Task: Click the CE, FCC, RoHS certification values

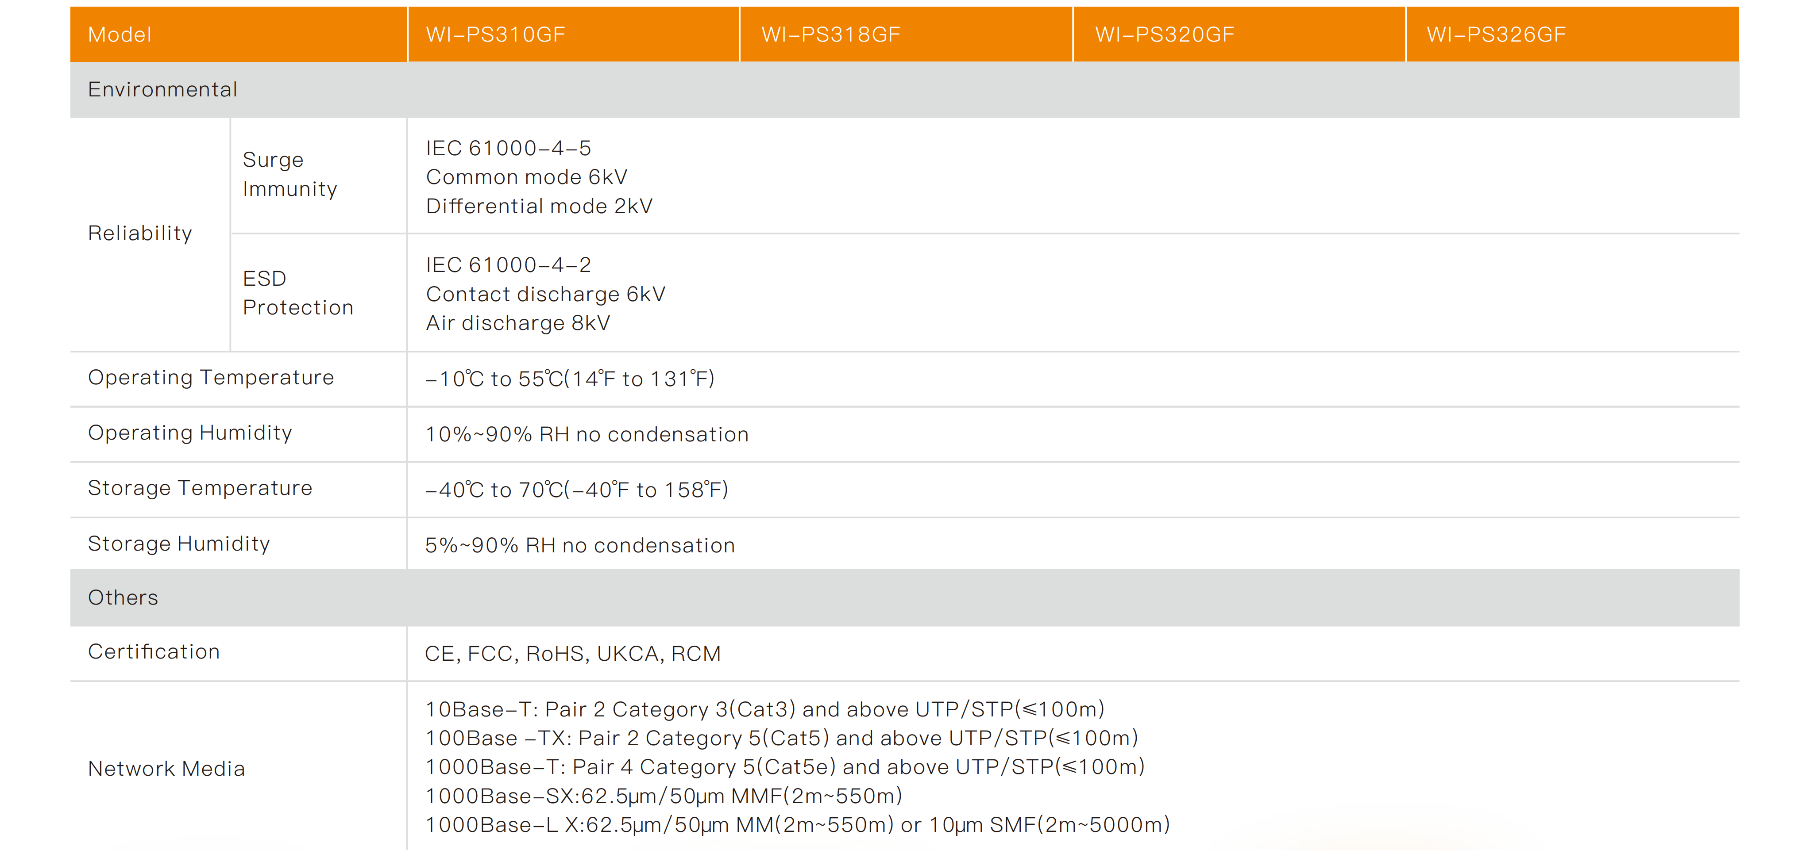Action: (x=572, y=654)
